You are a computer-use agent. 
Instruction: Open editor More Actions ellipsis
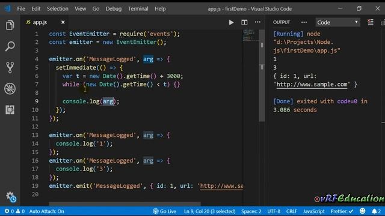pyautogui.click(x=257, y=22)
